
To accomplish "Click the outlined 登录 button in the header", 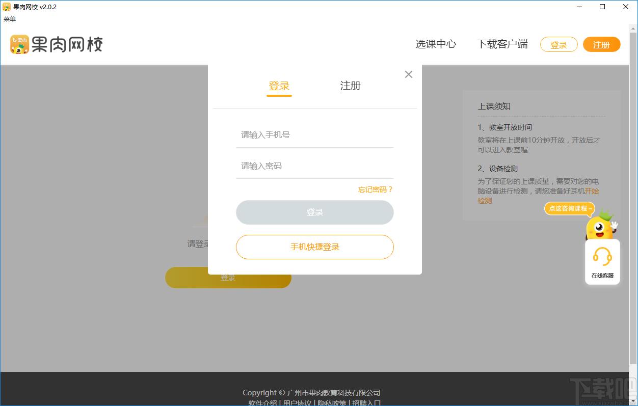I will click(x=559, y=45).
